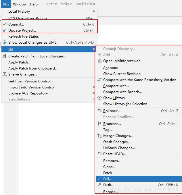The height and width of the screenshot is (195, 182).
Task: Click the green checkmark Commit icon
Action: tap(5, 24)
